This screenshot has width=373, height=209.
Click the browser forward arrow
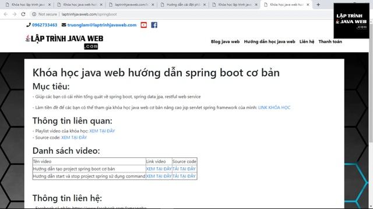(15, 14)
